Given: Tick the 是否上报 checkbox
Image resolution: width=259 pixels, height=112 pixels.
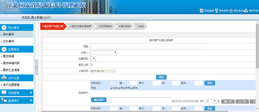Looking at the screenshot, I should click(x=92, y=65).
